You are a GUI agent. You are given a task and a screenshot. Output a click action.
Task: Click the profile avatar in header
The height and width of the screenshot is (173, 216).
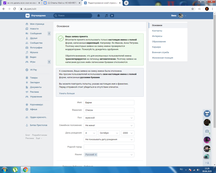pyautogui.click(x=181, y=16)
